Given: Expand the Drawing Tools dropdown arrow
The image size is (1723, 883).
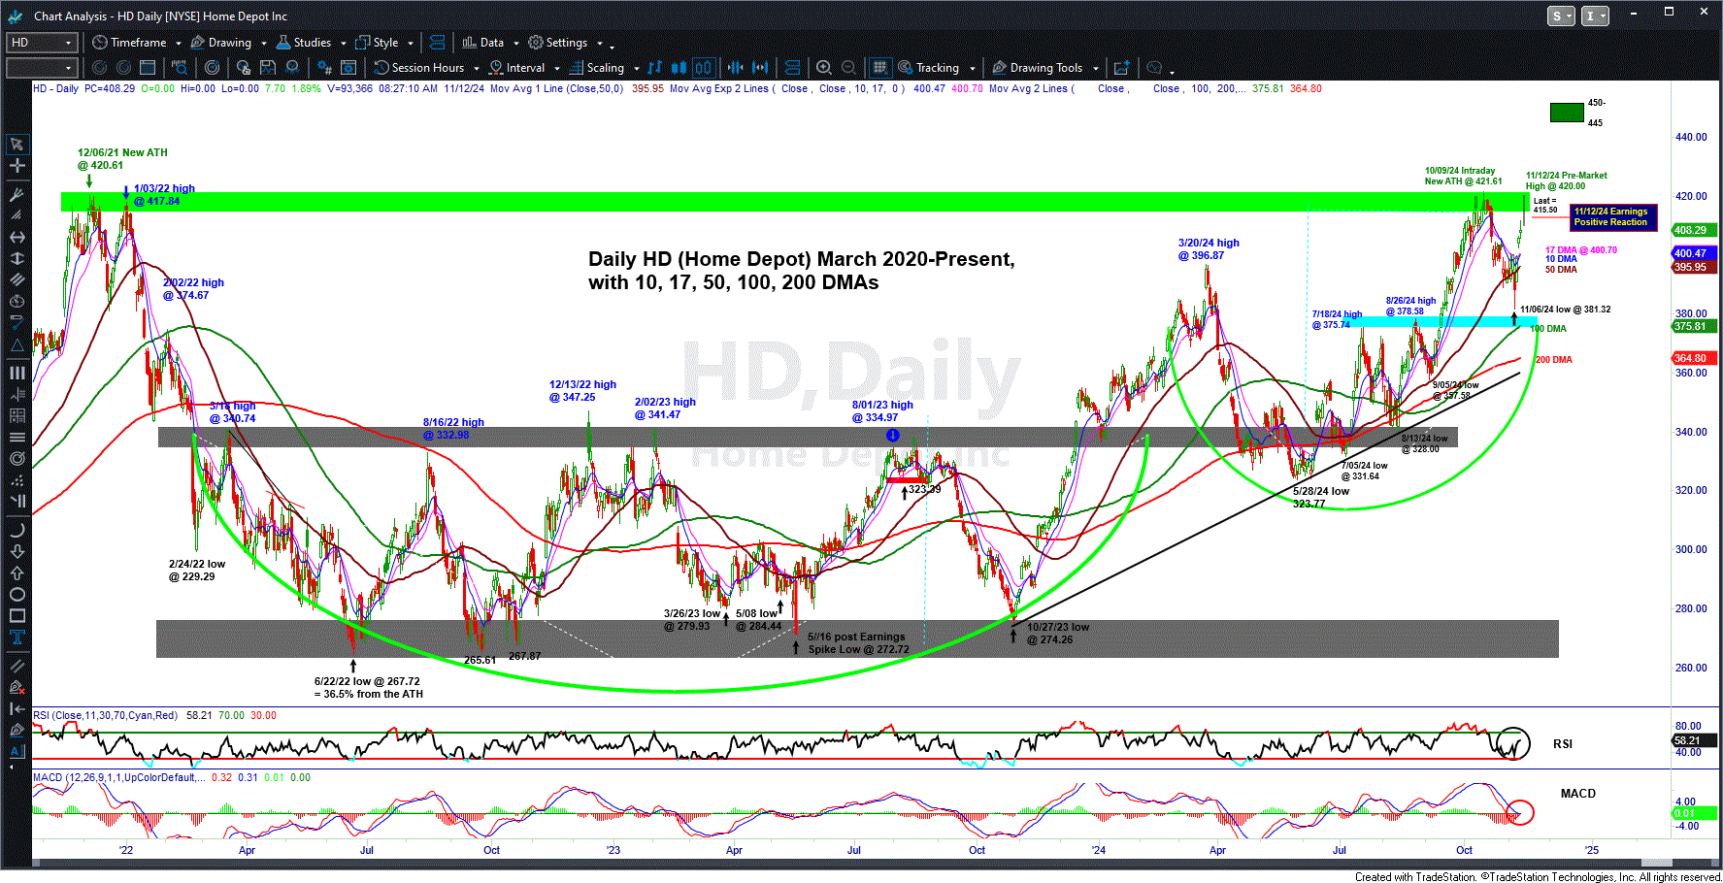Looking at the screenshot, I should pos(1095,68).
